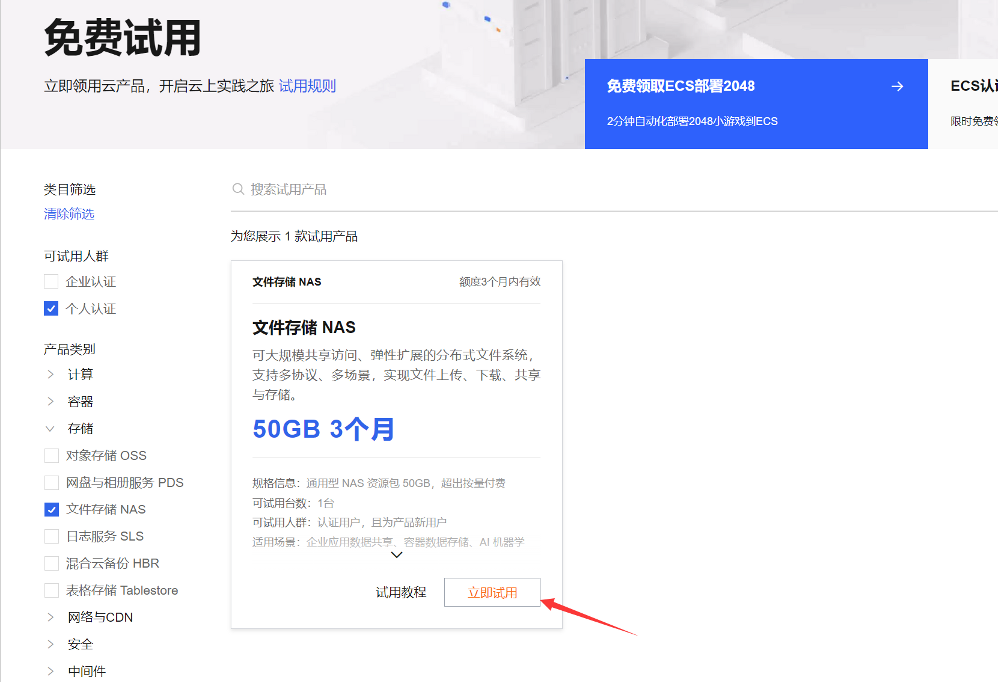Uncheck the 文件存储 NAS filter
Image resolution: width=998 pixels, height=682 pixels.
point(51,509)
